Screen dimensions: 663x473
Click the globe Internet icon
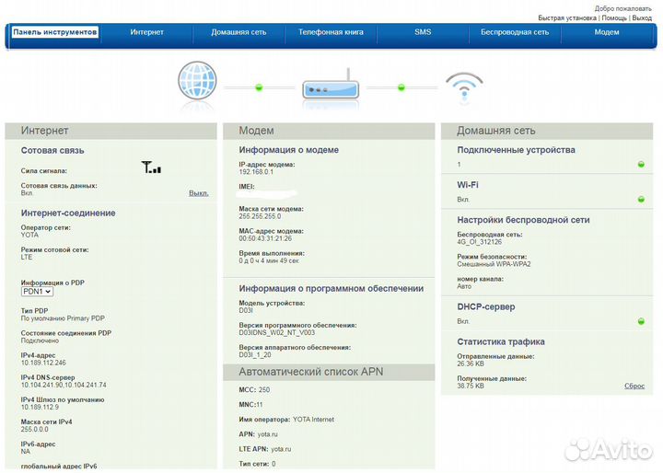pyautogui.click(x=197, y=81)
